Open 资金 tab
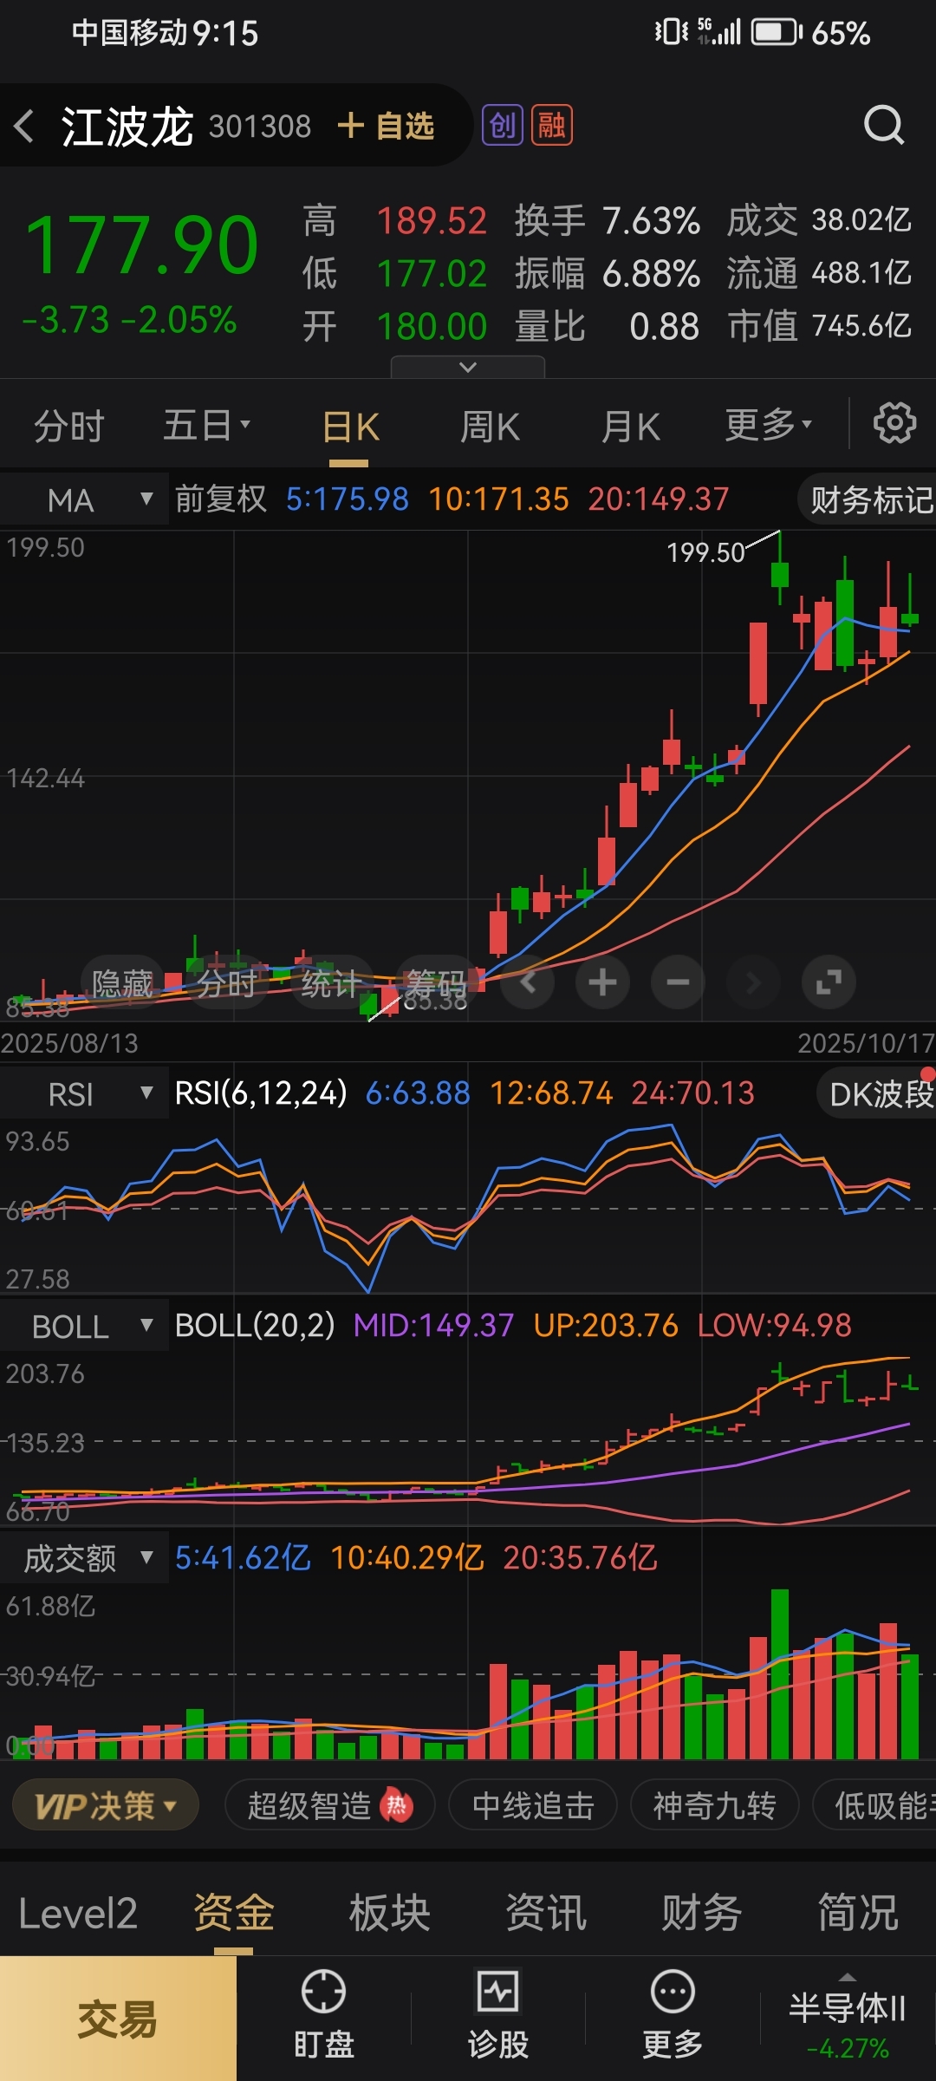 [233, 1914]
